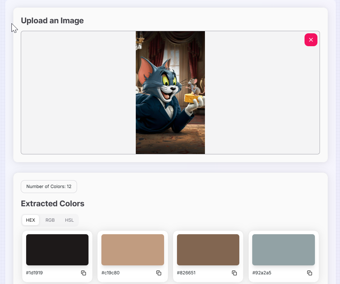Screen dimensions: 340x284
Task: Click the #92a2a5 hex code text
Action: click(262, 273)
